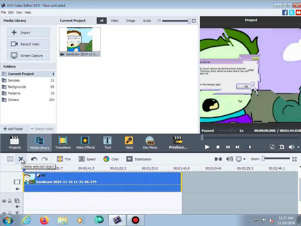Select the Backgrounds folder
Screen dimensions: 301x226
click(x=28, y=87)
